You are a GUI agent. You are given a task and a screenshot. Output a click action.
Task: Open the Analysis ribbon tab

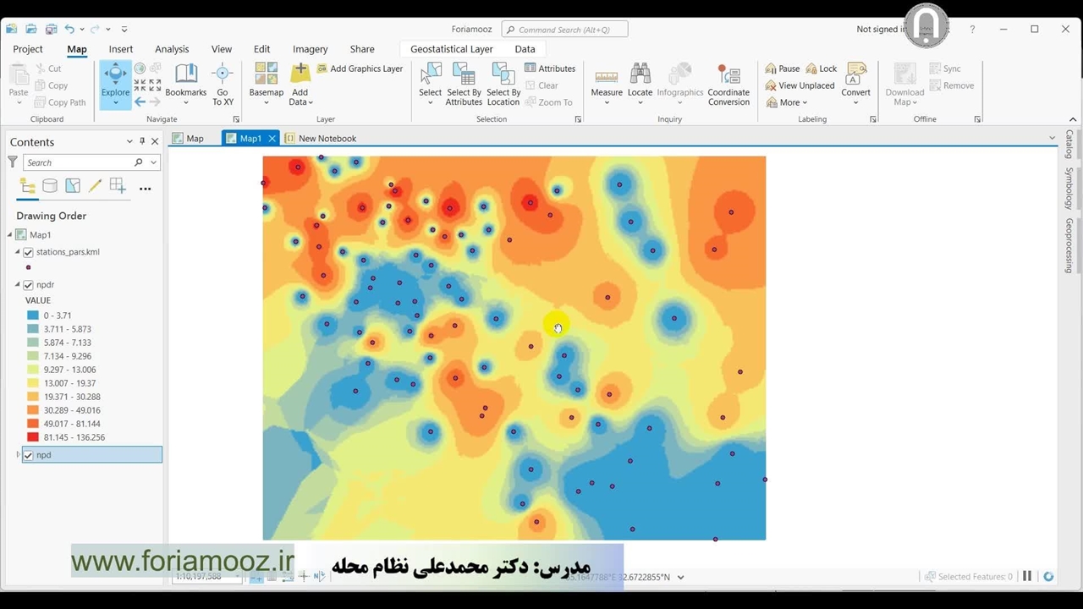point(172,49)
